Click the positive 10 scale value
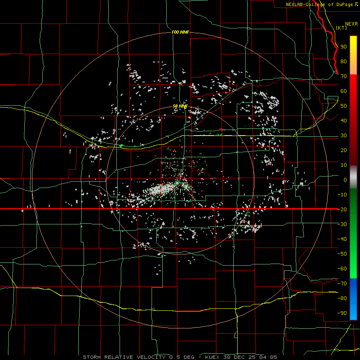The width and height of the screenshot is (360, 360). 344,165
